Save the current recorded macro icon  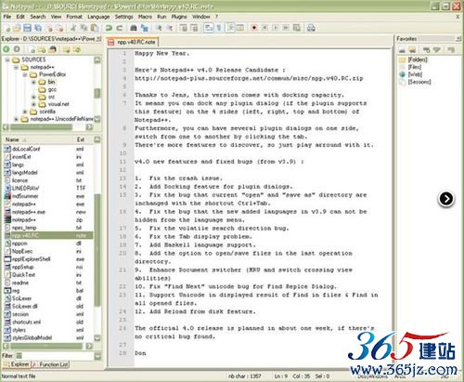(297, 28)
